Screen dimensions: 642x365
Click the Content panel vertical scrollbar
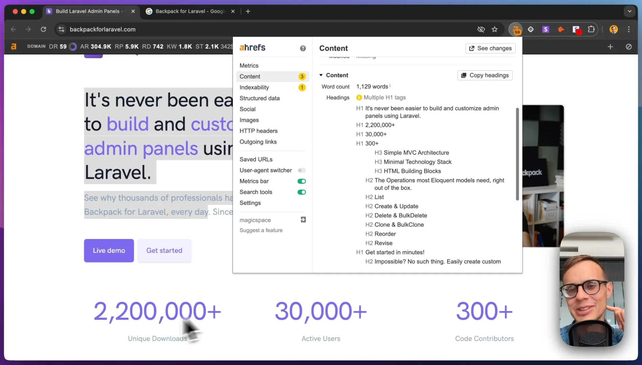(x=517, y=154)
